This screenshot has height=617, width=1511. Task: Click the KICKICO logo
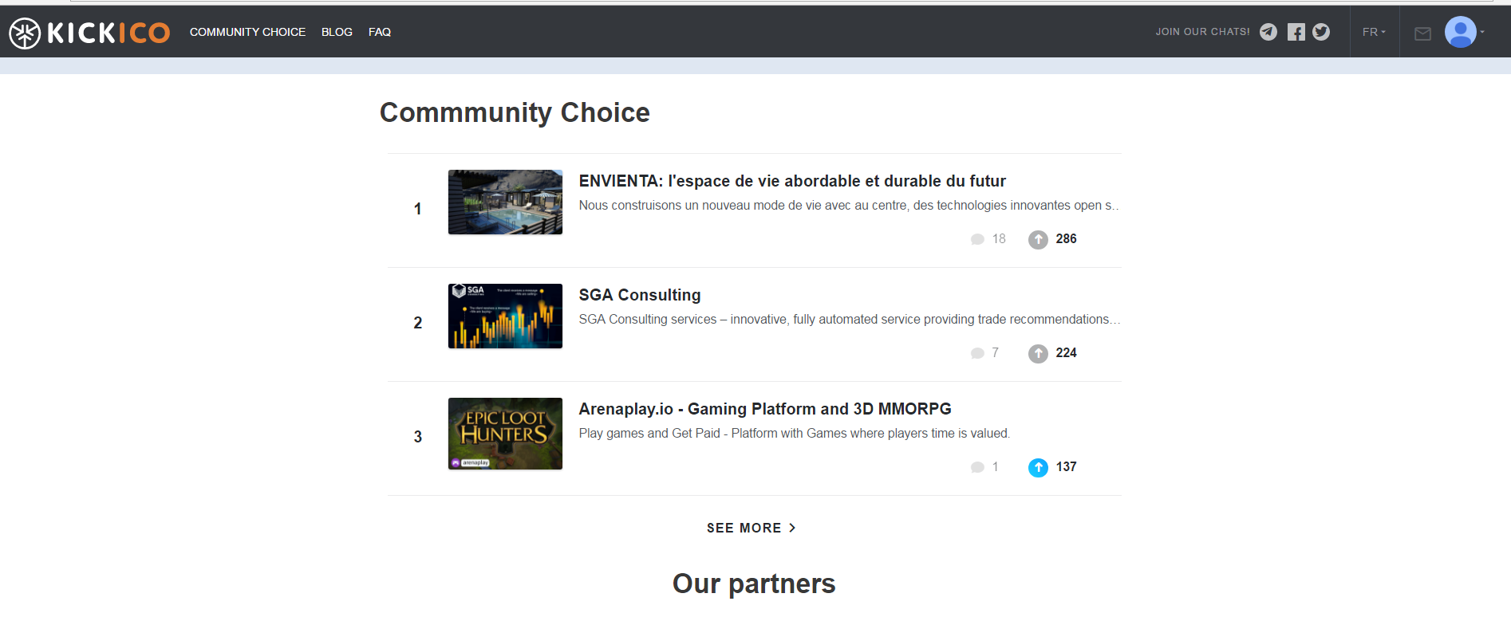point(89,33)
